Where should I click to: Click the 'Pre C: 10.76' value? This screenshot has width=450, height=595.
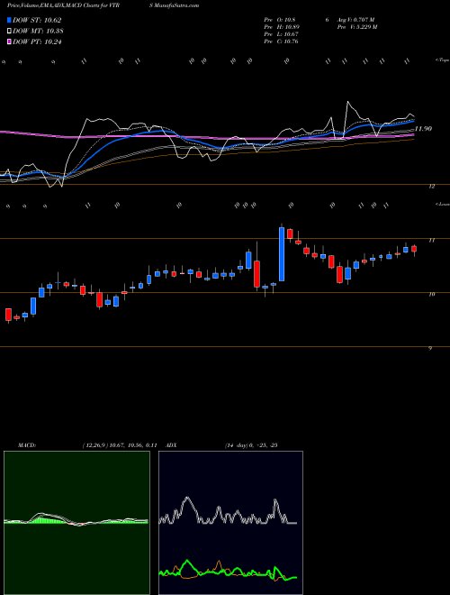click(x=283, y=41)
